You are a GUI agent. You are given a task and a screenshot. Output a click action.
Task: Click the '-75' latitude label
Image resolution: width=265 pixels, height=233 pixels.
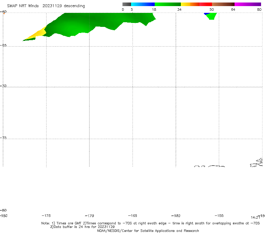(x=3, y=138)
